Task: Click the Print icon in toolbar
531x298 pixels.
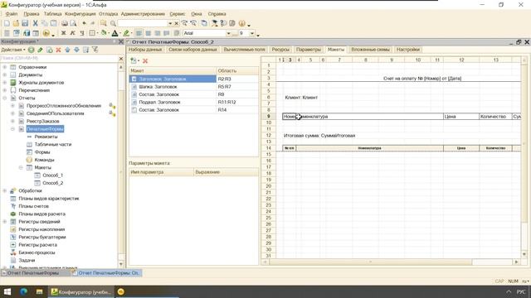Action: pyautogui.click(x=65, y=23)
